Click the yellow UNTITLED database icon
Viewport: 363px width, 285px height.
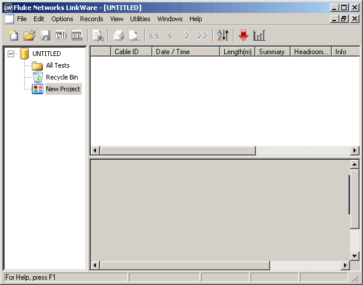click(x=24, y=54)
